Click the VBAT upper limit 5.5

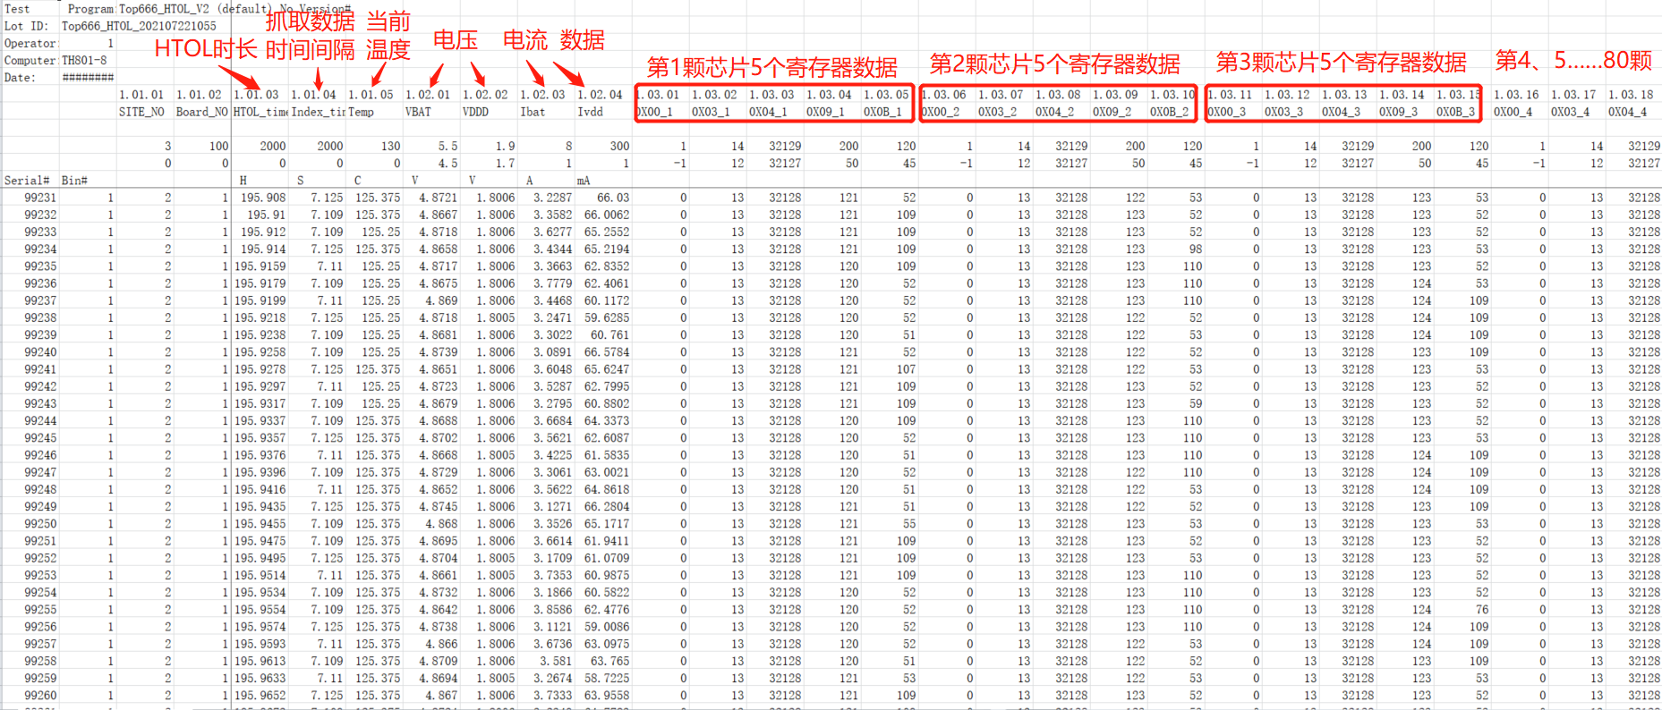[447, 146]
